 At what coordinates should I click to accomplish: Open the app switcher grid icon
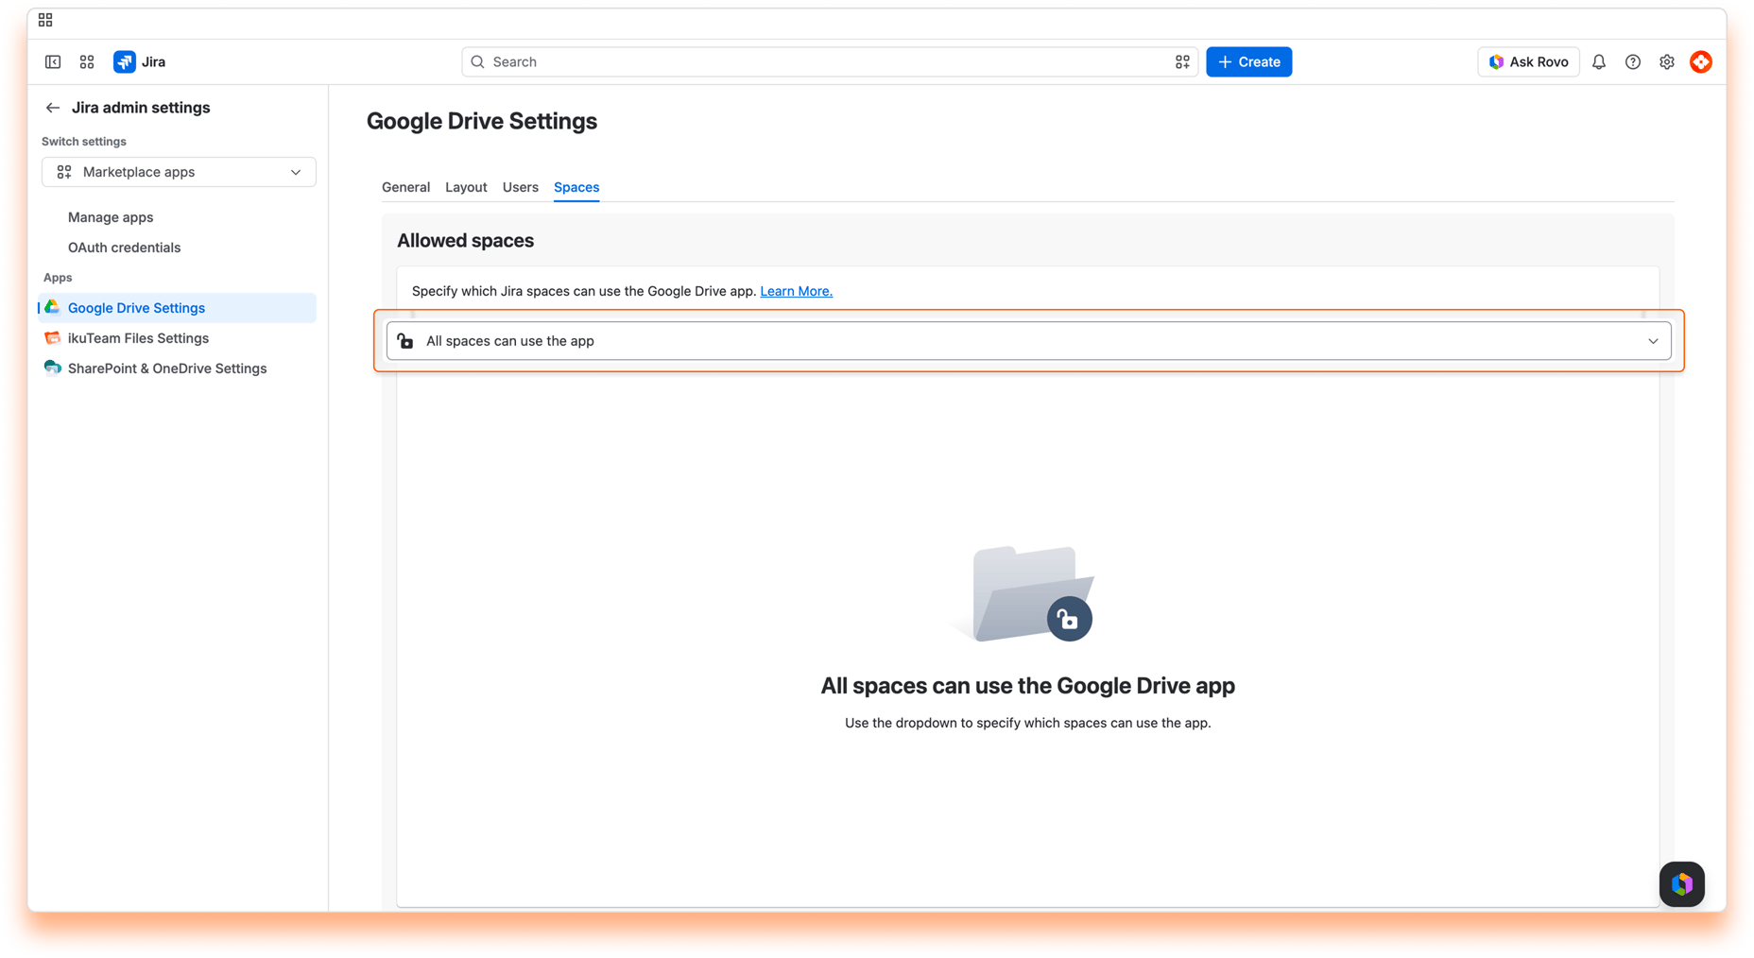click(x=87, y=62)
